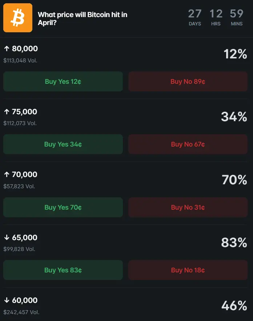Tap Buy No 18¢ for 65,000

[188, 270]
